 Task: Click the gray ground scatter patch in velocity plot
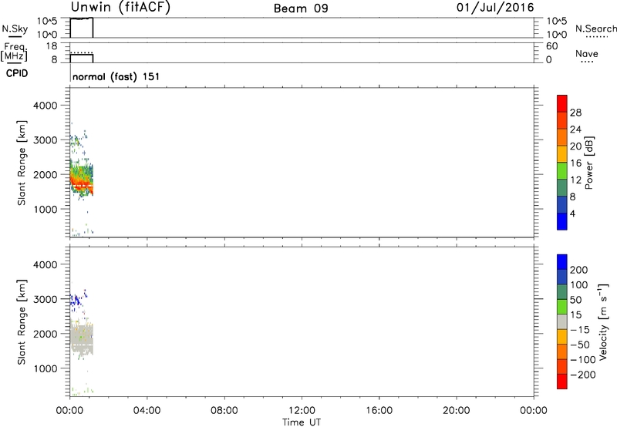tap(82, 338)
